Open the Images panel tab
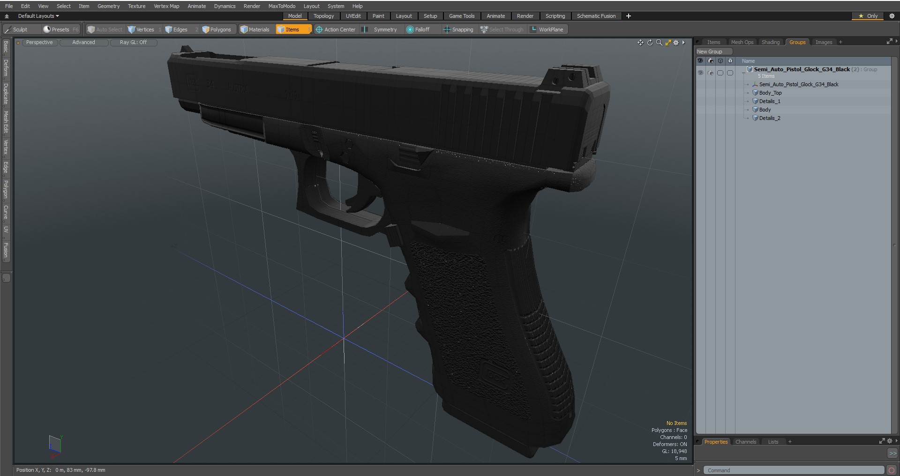The height and width of the screenshot is (476, 900). (x=824, y=42)
